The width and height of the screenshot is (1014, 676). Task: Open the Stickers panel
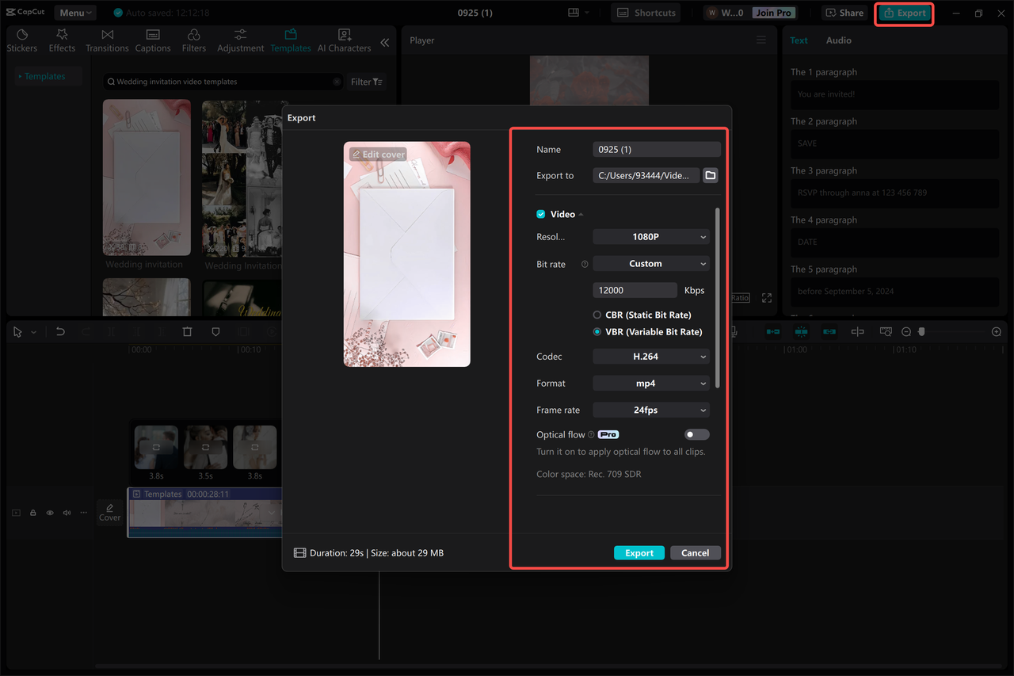[22, 38]
